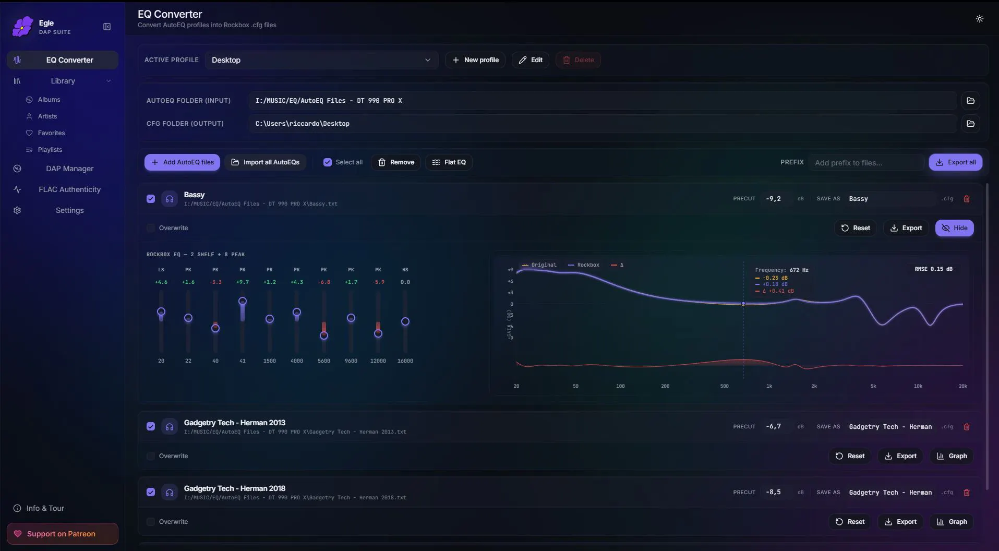Image resolution: width=999 pixels, height=551 pixels.
Task: Uncheck the Herman 2013 profile checkbox
Action: coord(151,426)
